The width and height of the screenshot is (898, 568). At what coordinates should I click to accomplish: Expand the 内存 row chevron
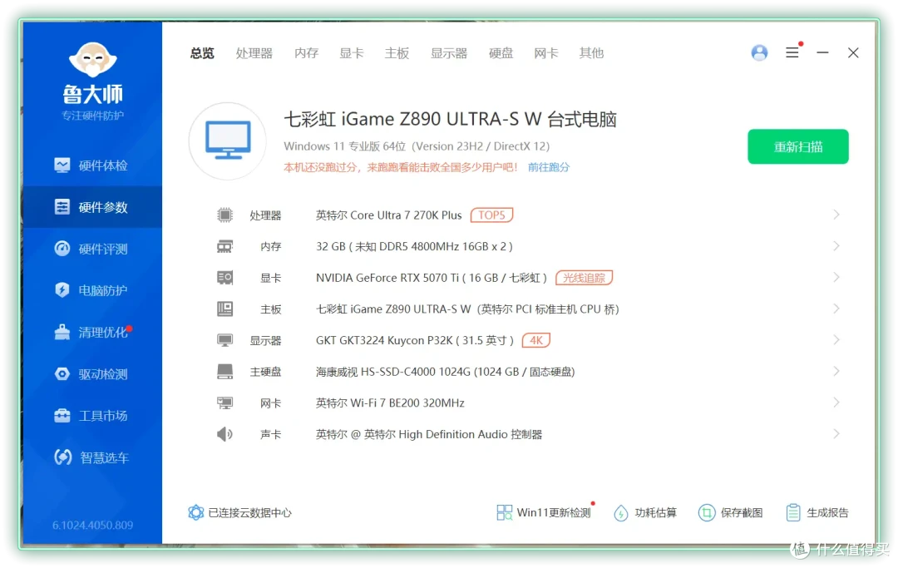tap(836, 246)
